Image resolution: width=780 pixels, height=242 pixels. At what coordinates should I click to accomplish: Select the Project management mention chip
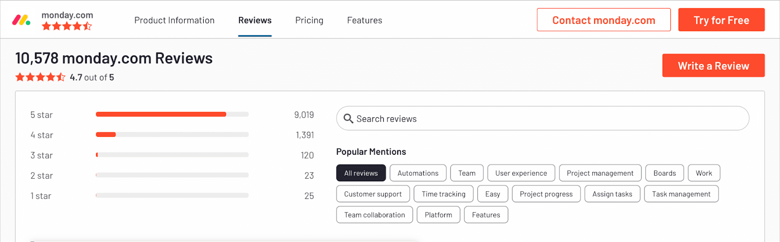click(600, 173)
